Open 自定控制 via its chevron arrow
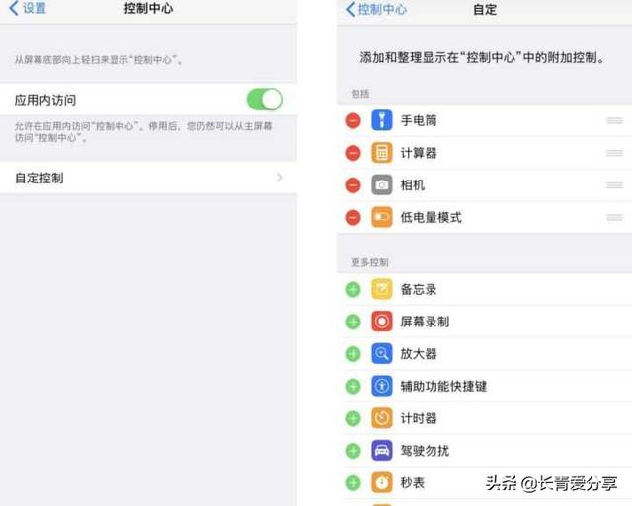Viewport: 632px width, 506px height. [280, 178]
